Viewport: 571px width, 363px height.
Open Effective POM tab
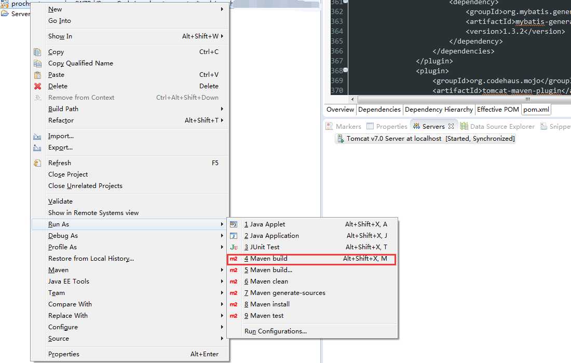click(498, 110)
